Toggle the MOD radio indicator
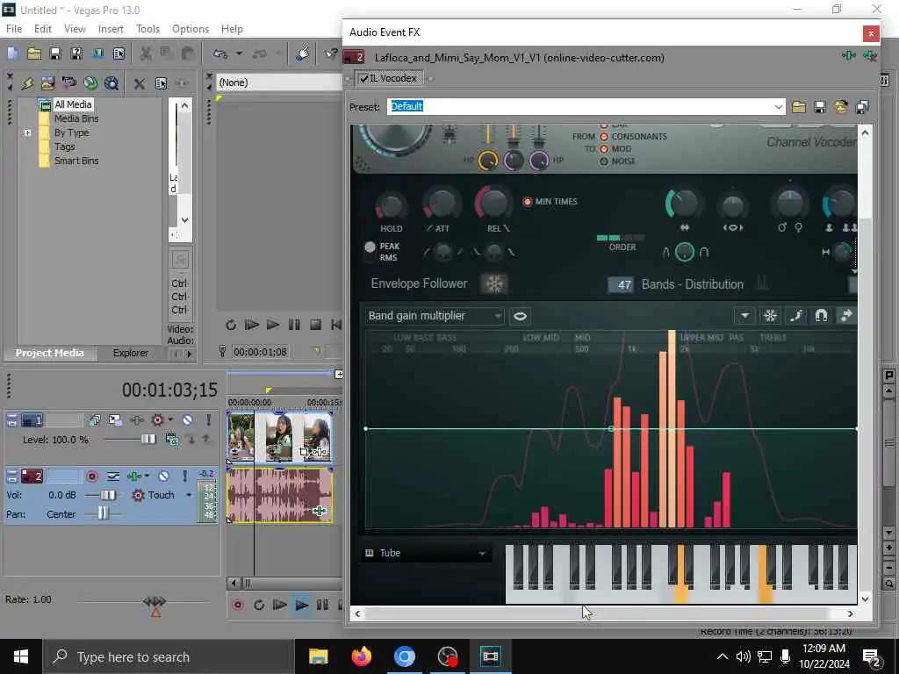Viewport: 899px width, 674px height. [x=604, y=149]
